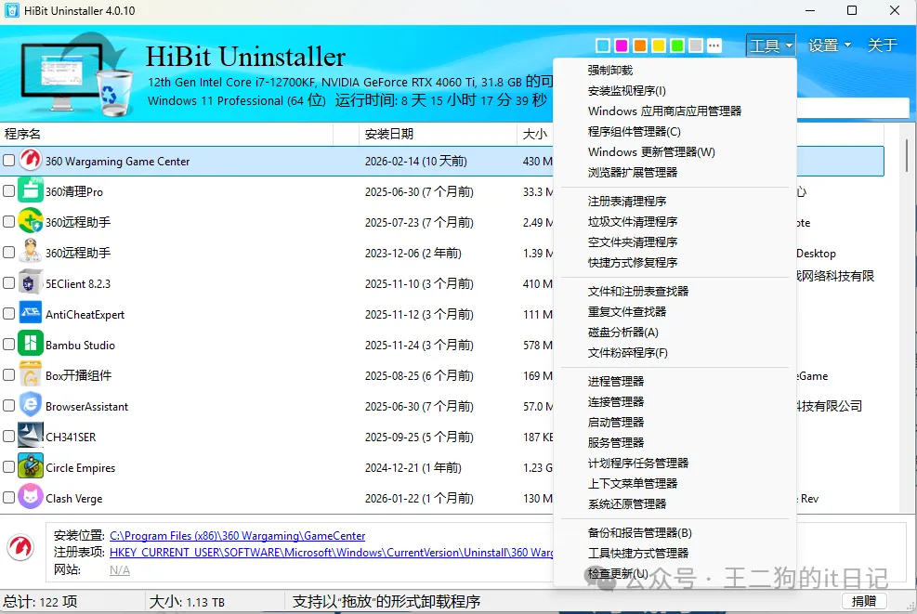Open 计划程序任务管理器 menu entry
Image resolution: width=917 pixels, height=614 pixels.
tap(638, 464)
